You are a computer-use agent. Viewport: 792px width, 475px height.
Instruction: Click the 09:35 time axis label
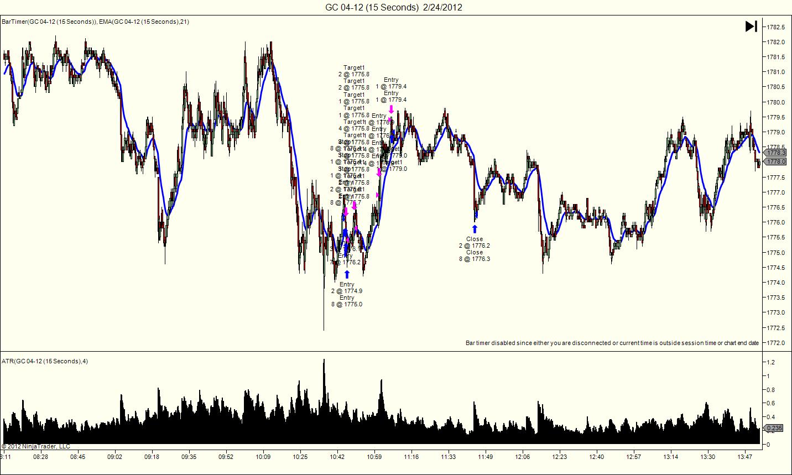pos(189,457)
